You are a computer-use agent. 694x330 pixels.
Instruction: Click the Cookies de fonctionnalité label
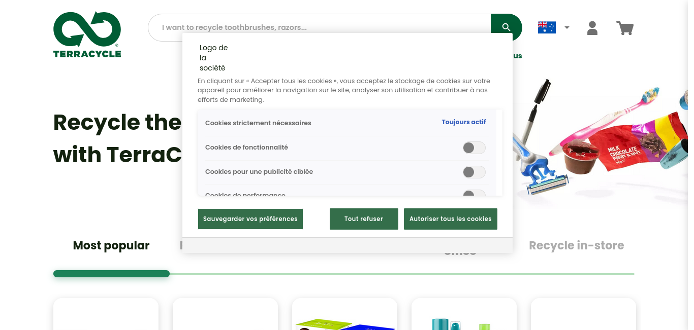[x=246, y=148]
